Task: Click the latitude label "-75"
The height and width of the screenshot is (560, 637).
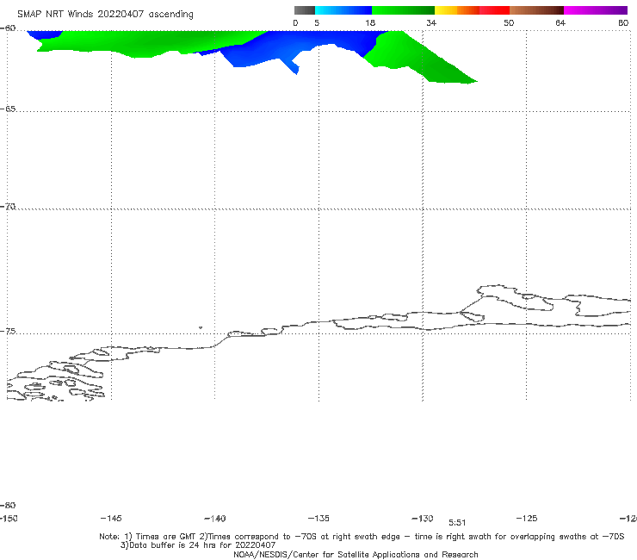Action: coord(8,332)
